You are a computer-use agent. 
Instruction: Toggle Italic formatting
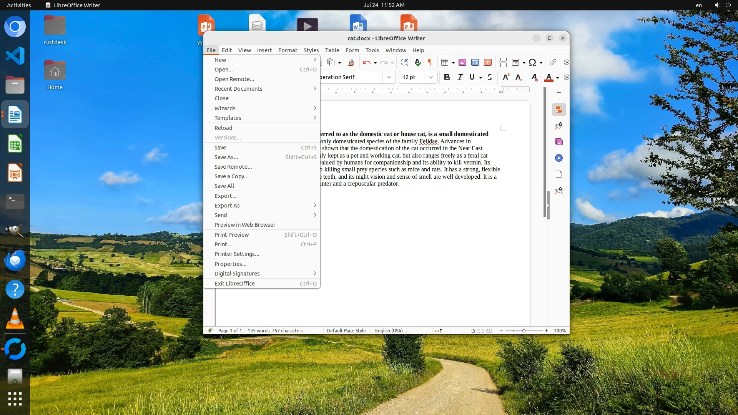point(460,77)
